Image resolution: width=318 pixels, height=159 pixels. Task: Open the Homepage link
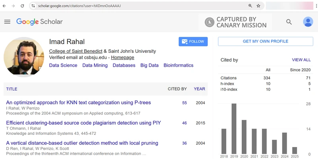[x=122, y=57]
